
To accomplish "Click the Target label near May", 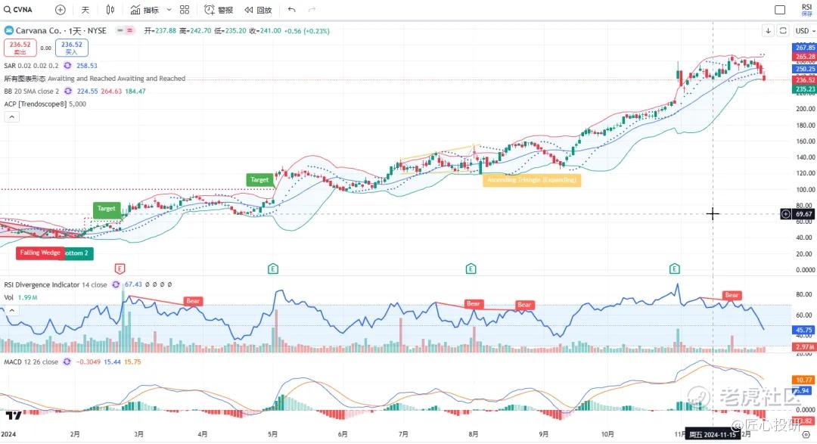I will (259, 180).
